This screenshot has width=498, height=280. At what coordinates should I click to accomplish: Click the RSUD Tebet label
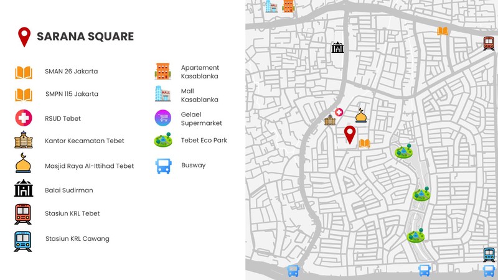coord(63,118)
